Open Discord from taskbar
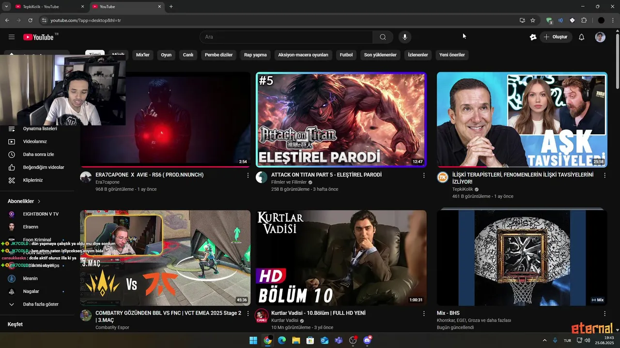The width and height of the screenshot is (620, 348). (x=367, y=340)
